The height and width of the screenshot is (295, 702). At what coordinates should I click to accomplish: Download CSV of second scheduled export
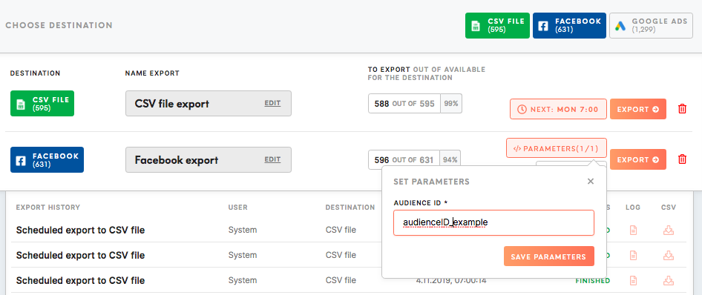pos(669,255)
